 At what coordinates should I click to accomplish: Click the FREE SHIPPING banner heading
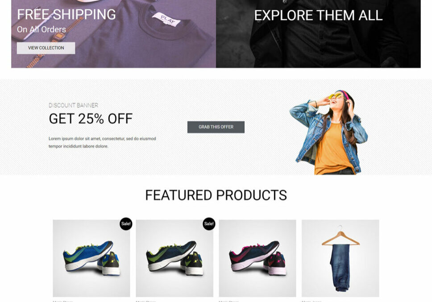66,15
